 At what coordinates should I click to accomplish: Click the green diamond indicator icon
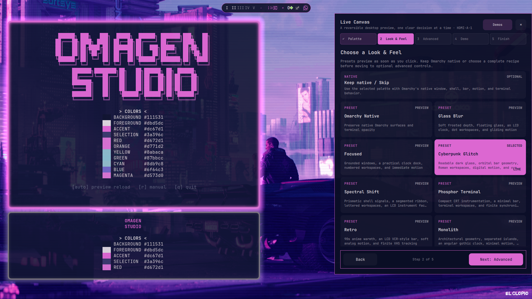coord(291,8)
